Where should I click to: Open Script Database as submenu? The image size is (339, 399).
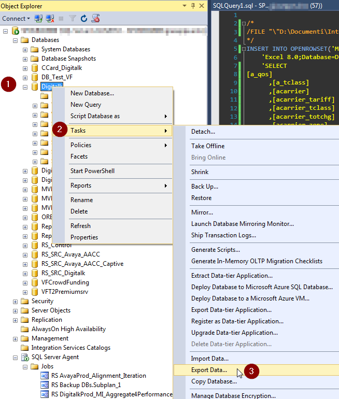tap(112, 116)
